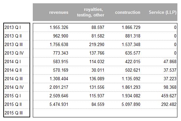Click construction value 5.097.890
This screenshot has width=181, height=121.
click(131, 104)
